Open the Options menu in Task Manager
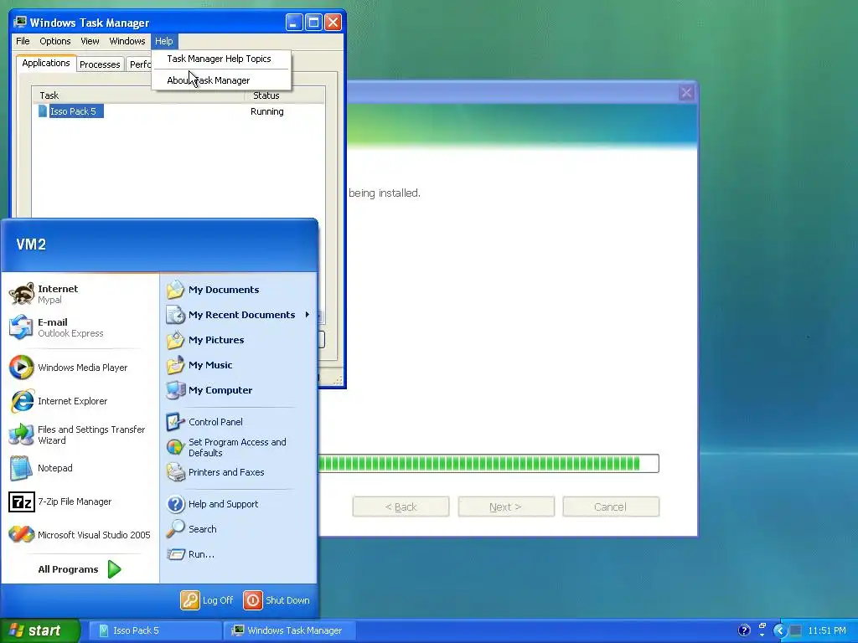 click(x=54, y=41)
